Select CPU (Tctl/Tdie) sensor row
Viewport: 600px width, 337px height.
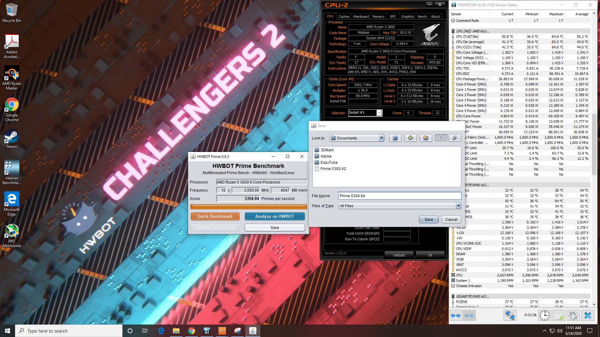point(520,37)
